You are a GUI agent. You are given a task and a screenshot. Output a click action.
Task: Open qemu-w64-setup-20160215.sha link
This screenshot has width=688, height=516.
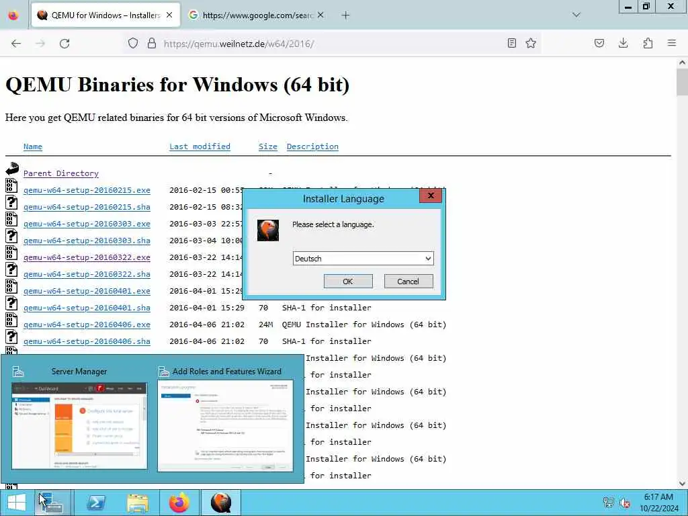[87, 207]
